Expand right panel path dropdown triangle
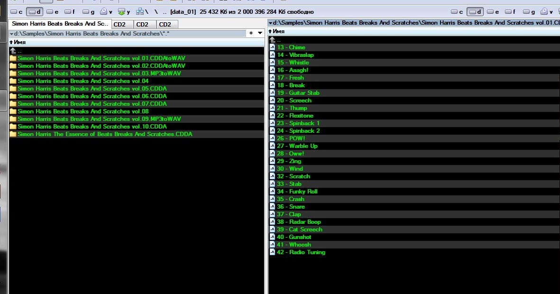Viewport: 560px width, 294px height. point(270,23)
